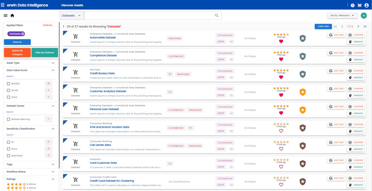The height and width of the screenshot is (191, 372).
Task: Unfavorite the Automobile Dataset heart icon
Action: point(281,41)
